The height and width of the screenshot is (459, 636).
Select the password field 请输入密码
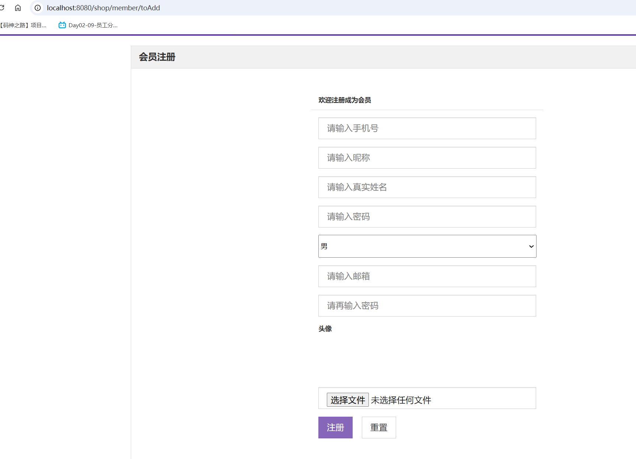click(x=427, y=216)
